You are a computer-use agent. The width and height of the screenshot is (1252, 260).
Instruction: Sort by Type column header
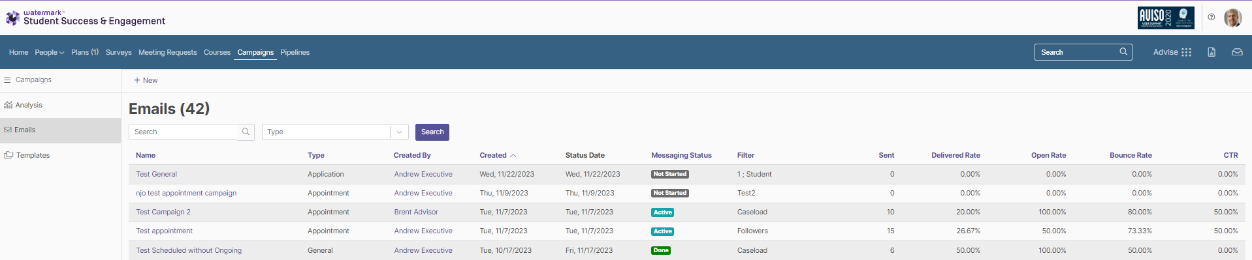[316, 155]
